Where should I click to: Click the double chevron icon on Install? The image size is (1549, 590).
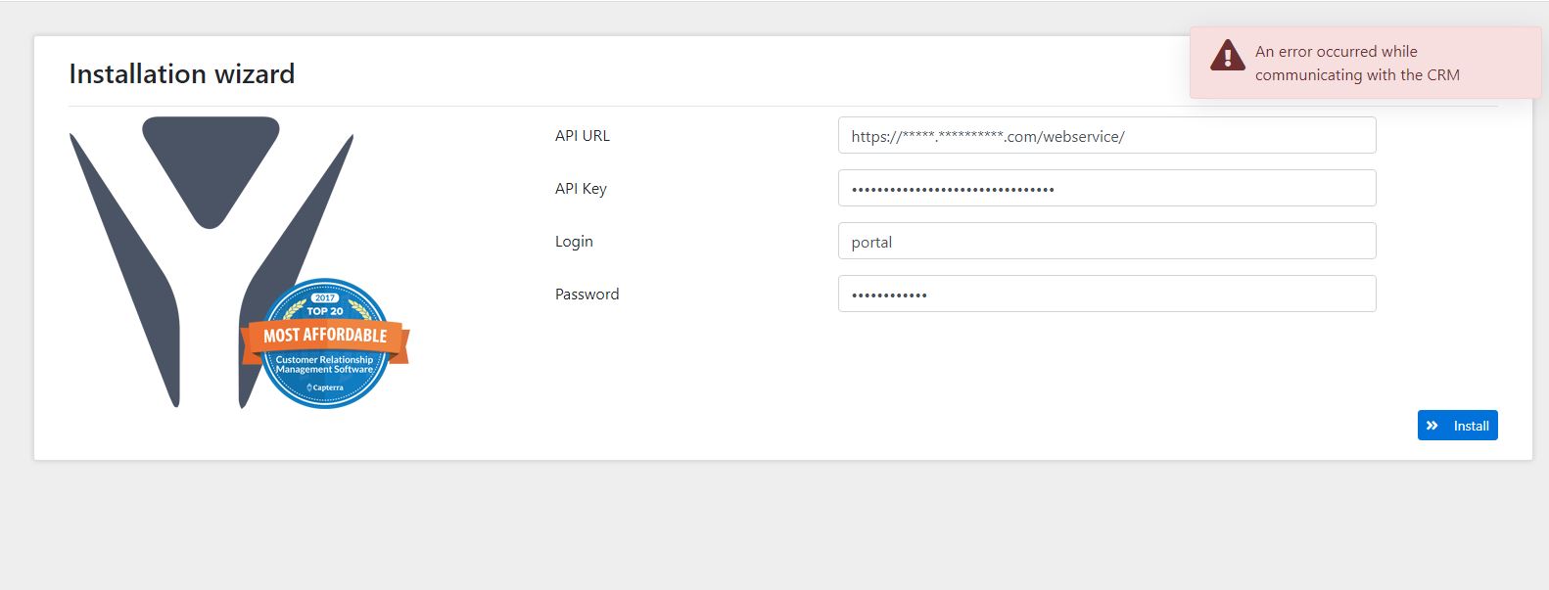point(1432,425)
